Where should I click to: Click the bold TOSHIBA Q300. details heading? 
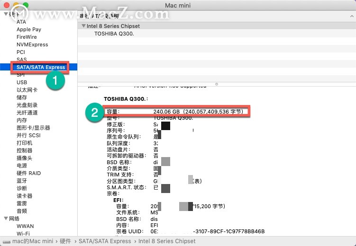(126, 99)
